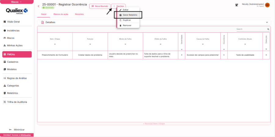Choose Duplicar in the options menu
The image size is (275, 137).
(127, 20)
